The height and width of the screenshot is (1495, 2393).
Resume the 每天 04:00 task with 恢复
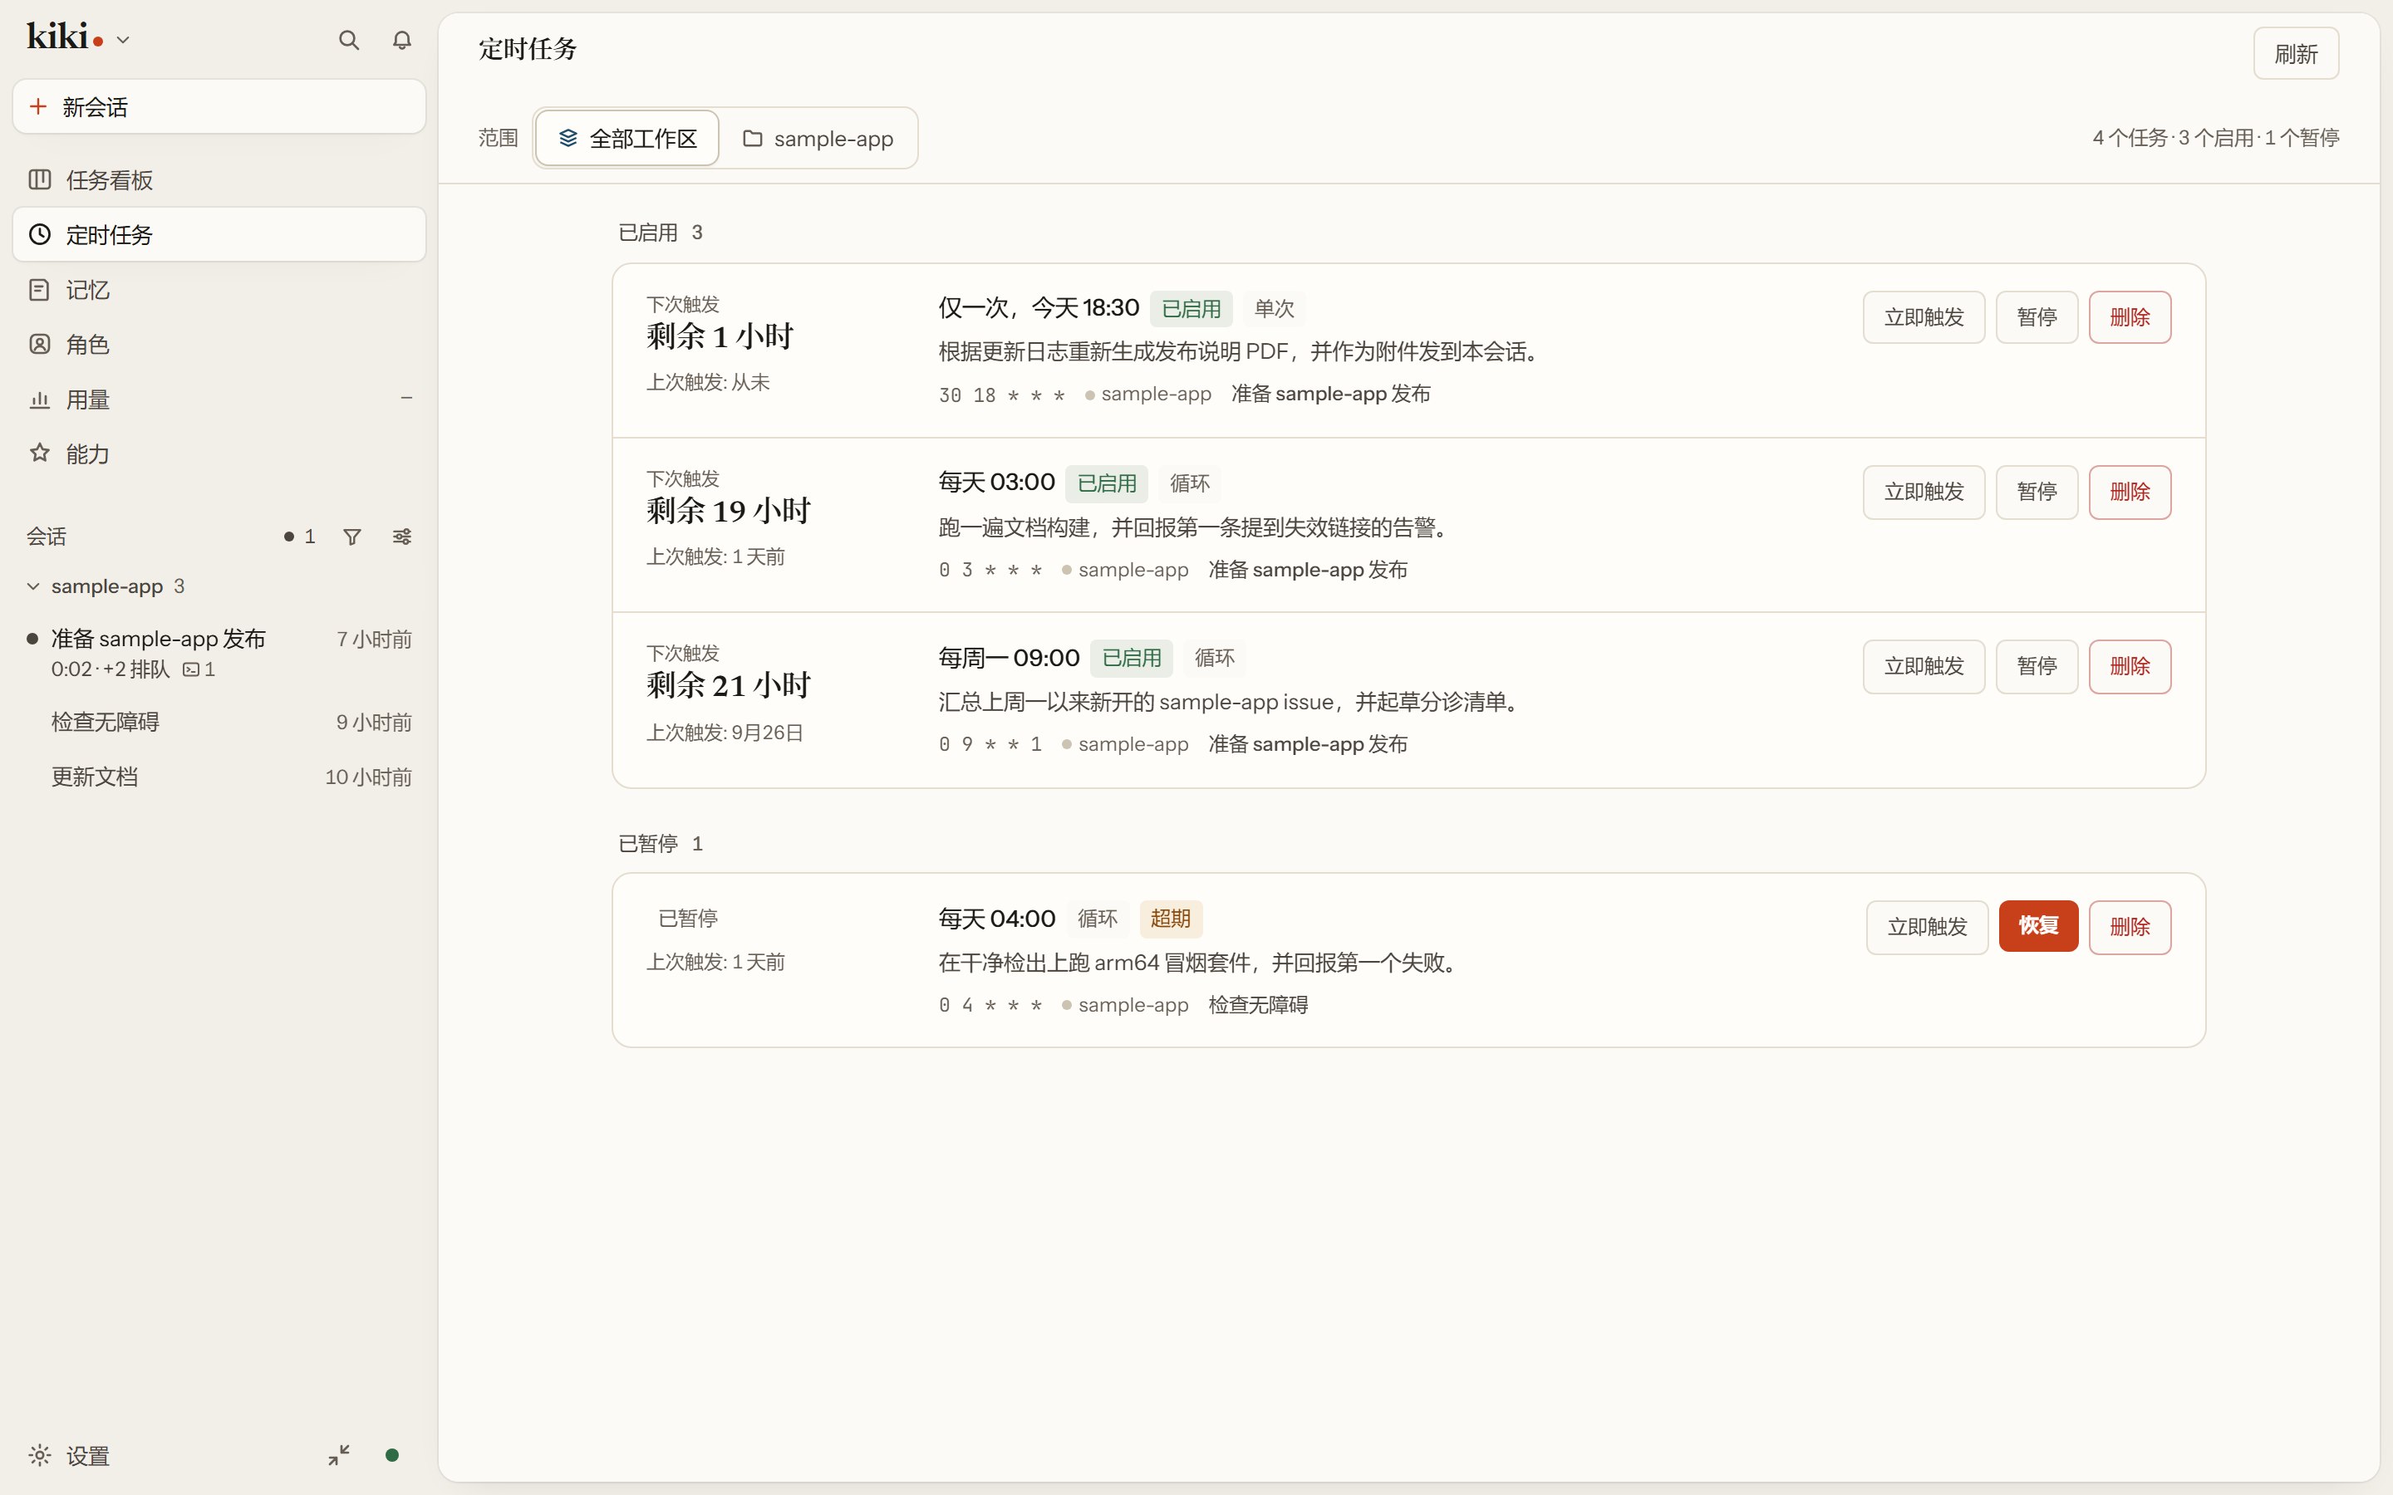point(2037,926)
